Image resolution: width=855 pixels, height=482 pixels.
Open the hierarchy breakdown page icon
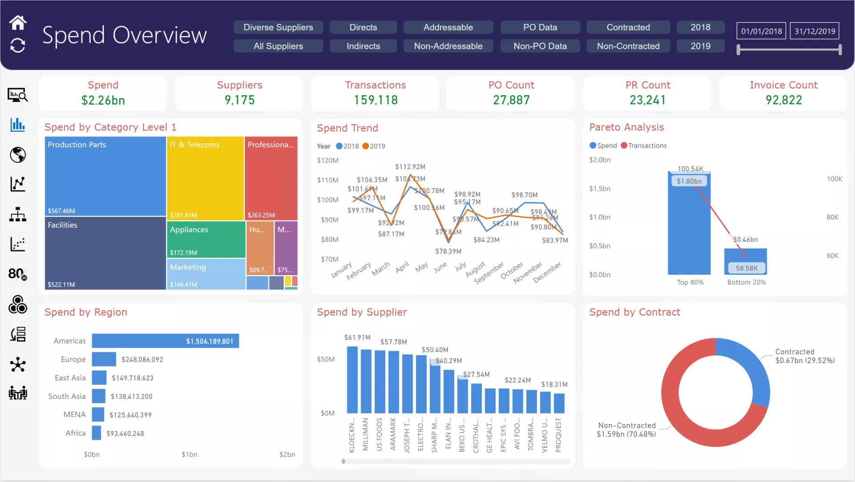(18, 215)
